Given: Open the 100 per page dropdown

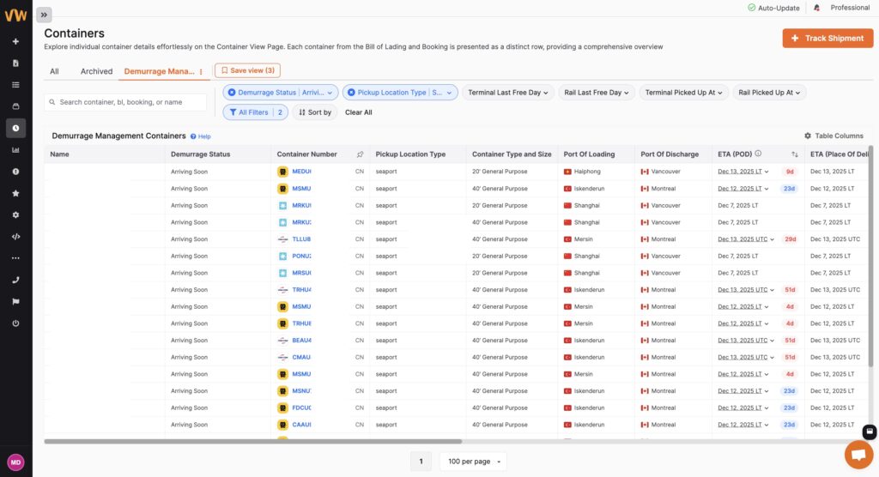Looking at the screenshot, I should pos(472,462).
